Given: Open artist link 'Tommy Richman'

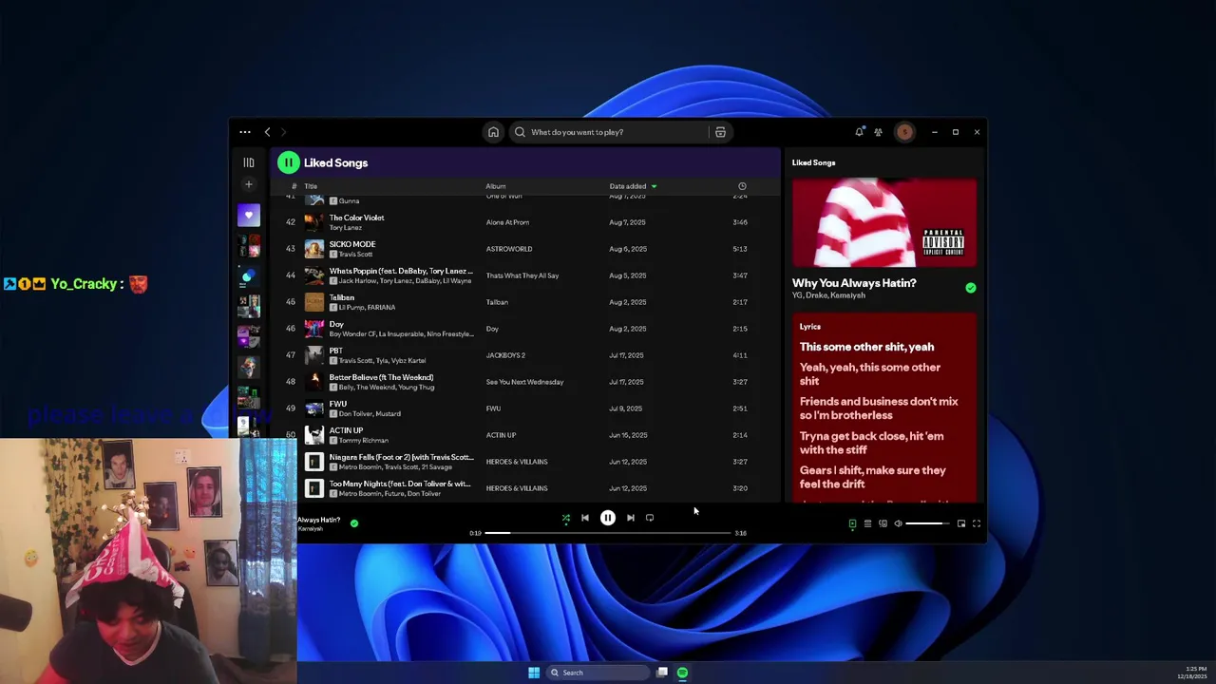Looking at the screenshot, I should pyautogui.click(x=363, y=441).
